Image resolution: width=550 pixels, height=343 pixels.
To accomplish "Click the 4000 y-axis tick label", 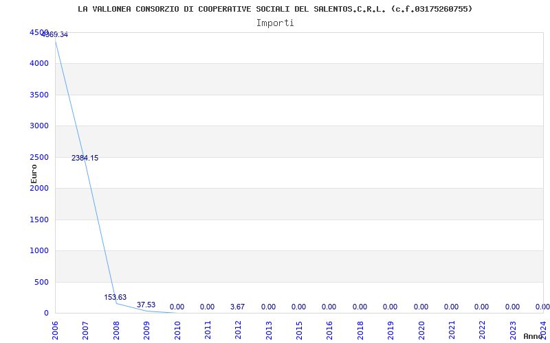I will pyautogui.click(x=39, y=63).
